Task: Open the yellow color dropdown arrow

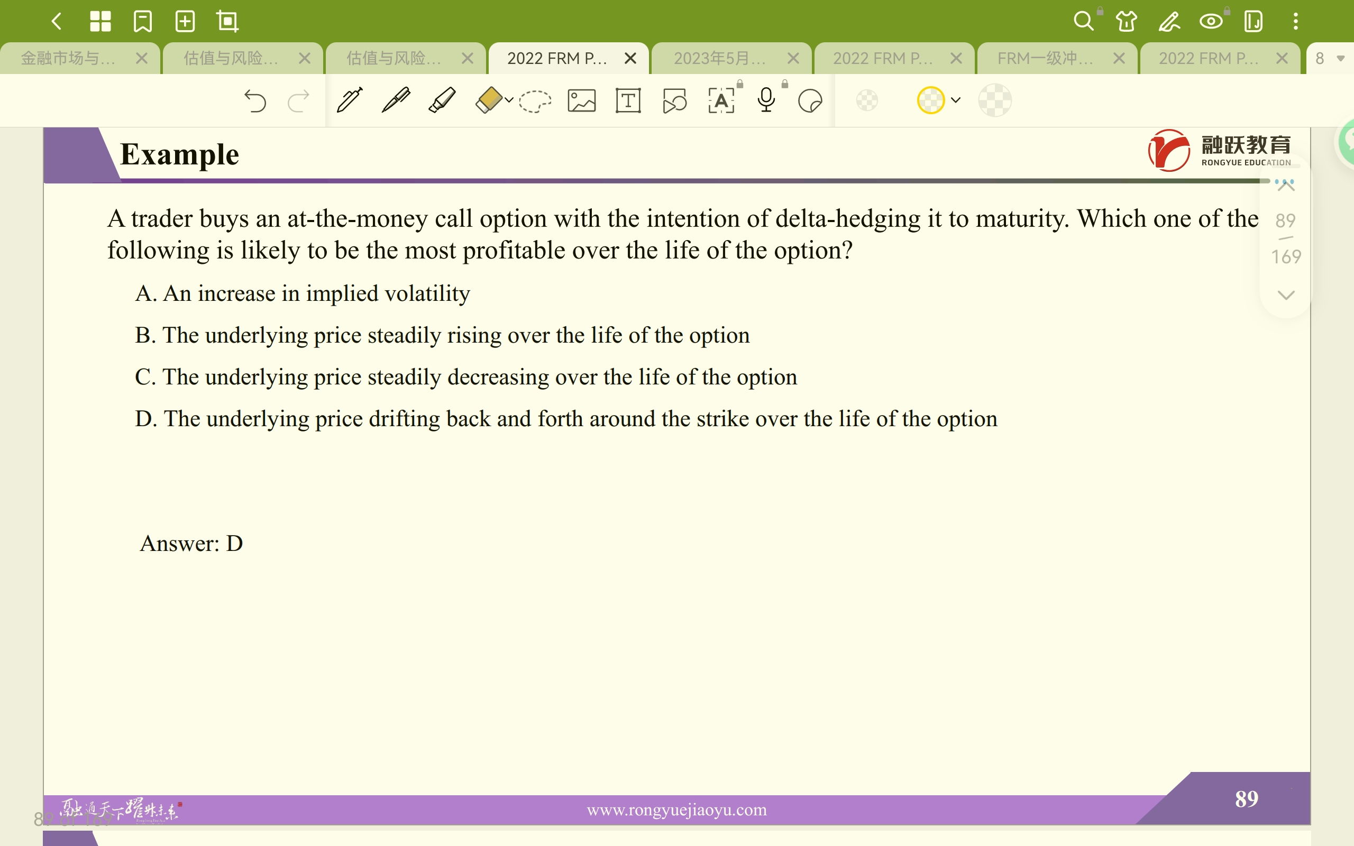Action: pos(956,100)
